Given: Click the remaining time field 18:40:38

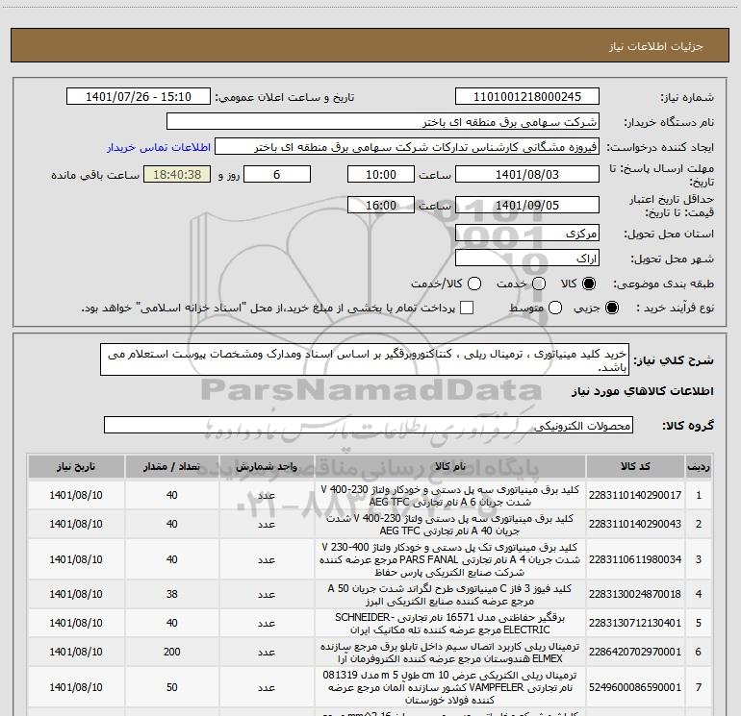Looking at the screenshot, I should coord(177,174).
